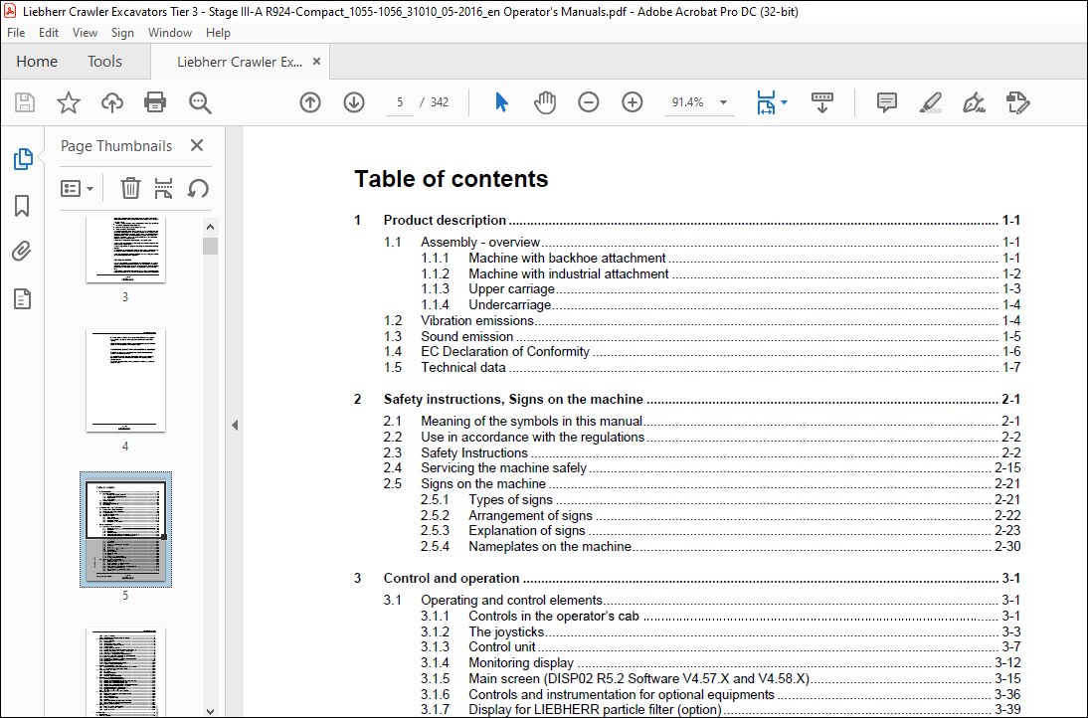
Task: Select the Liebherr Crawler Ex... document tab
Action: (240, 62)
